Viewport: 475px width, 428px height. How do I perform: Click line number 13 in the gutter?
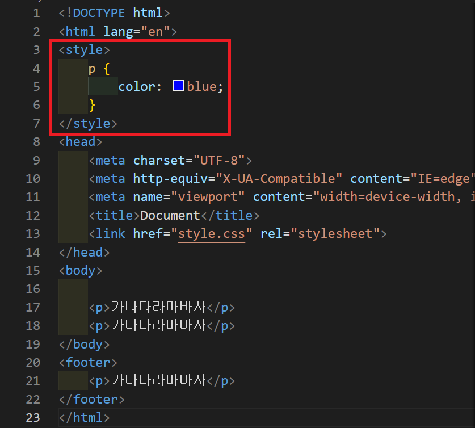click(33, 234)
